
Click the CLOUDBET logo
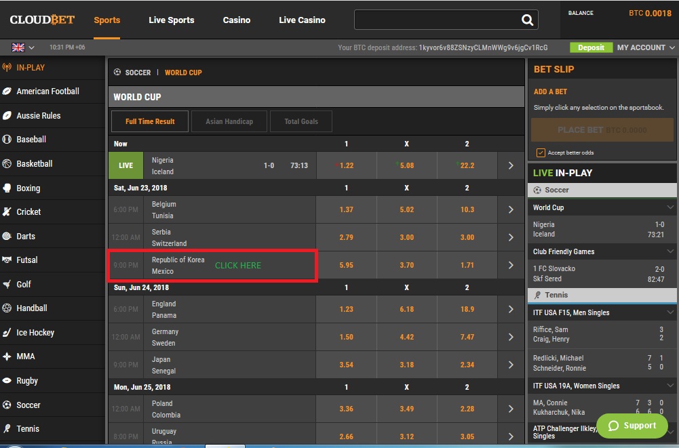(42, 20)
